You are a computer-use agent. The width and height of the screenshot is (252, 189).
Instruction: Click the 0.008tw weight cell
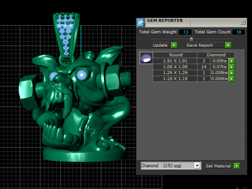(x=219, y=73)
